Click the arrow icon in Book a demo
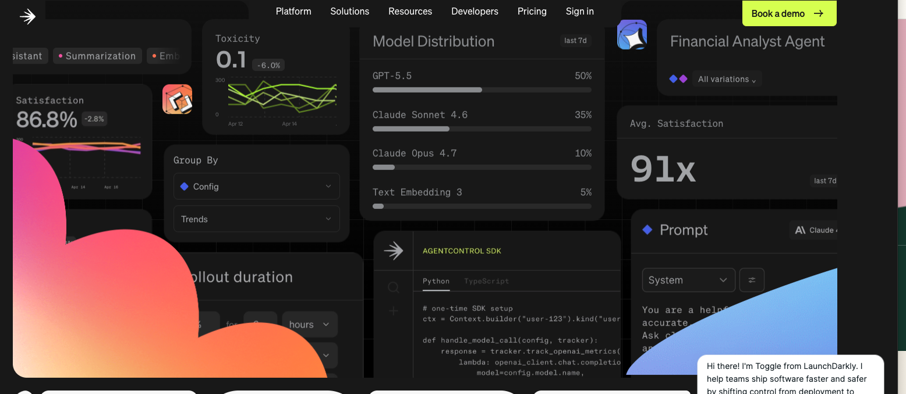The width and height of the screenshot is (906, 394). coord(819,13)
